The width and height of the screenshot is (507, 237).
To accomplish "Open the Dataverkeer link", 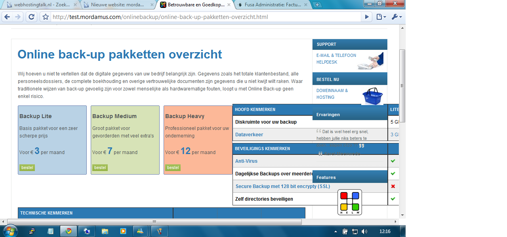I will click(249, 135).
